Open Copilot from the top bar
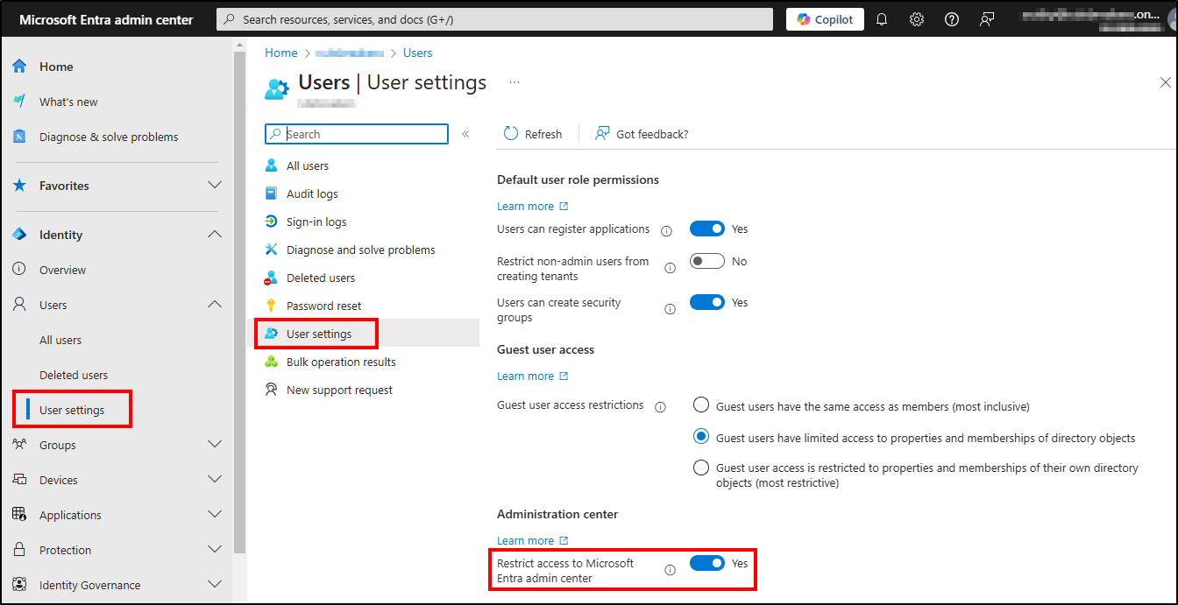Image resolution: width=1178 pixels, height=605 pixels. [x=824, y=18]
